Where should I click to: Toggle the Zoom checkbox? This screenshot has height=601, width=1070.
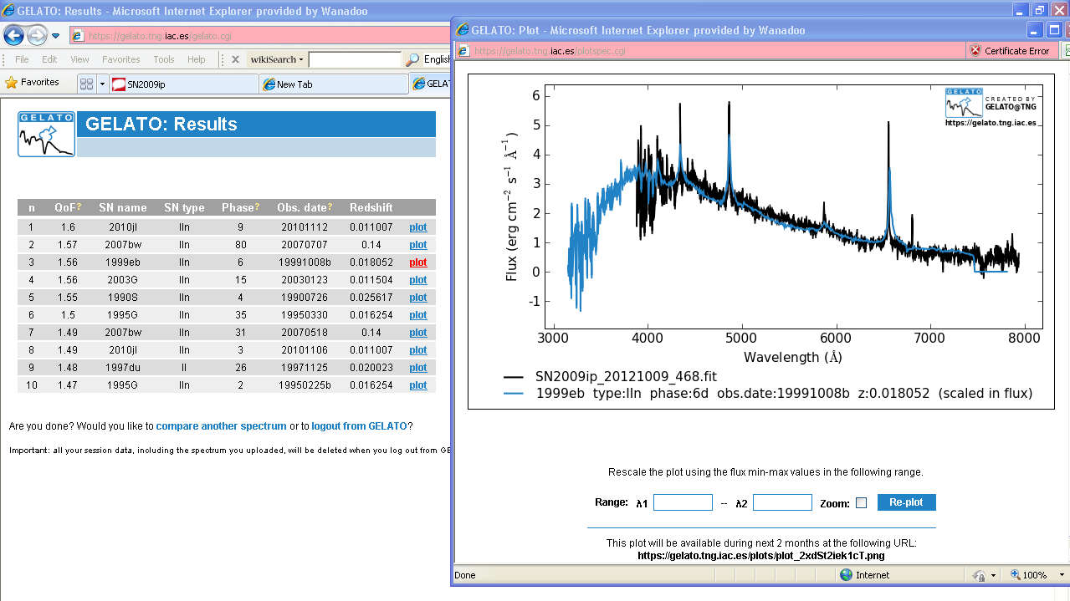pyautogui.click(x=861, y=503)
